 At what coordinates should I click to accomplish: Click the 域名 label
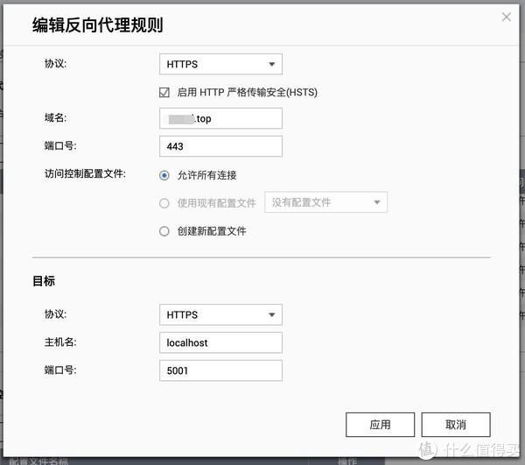tap(56, 117)
